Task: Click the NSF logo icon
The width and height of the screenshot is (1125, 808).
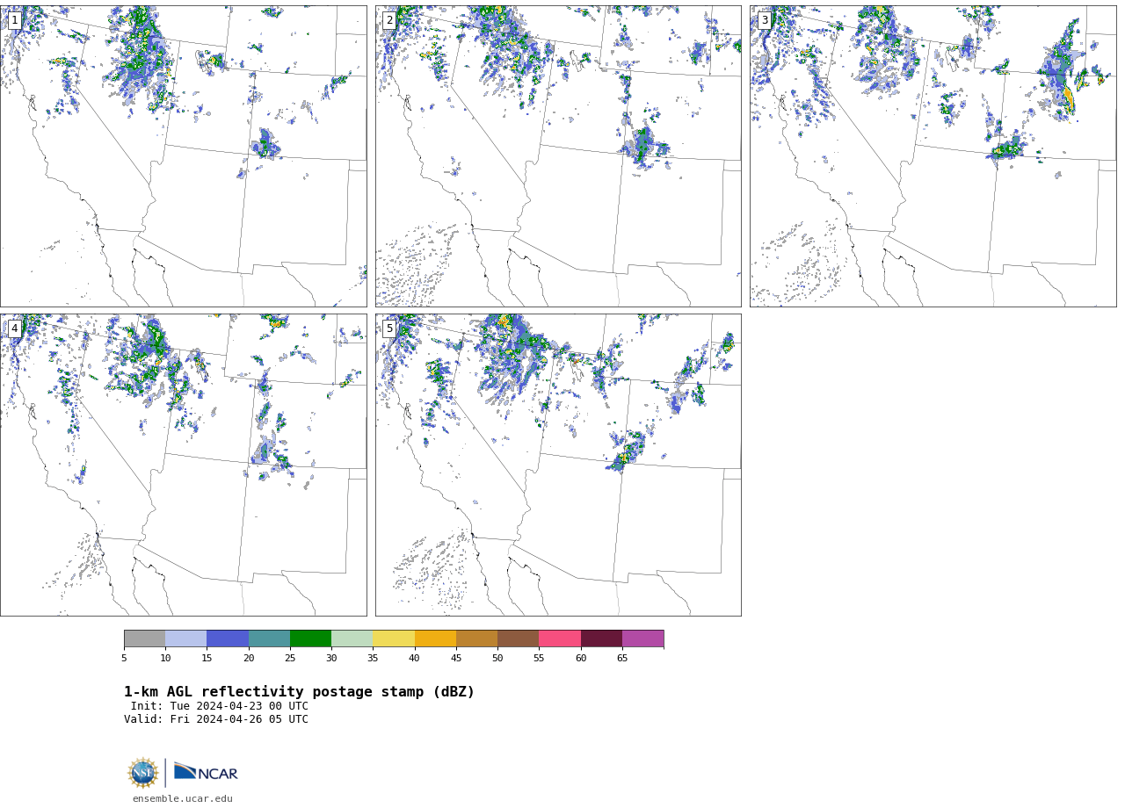Action: (143, 773)
